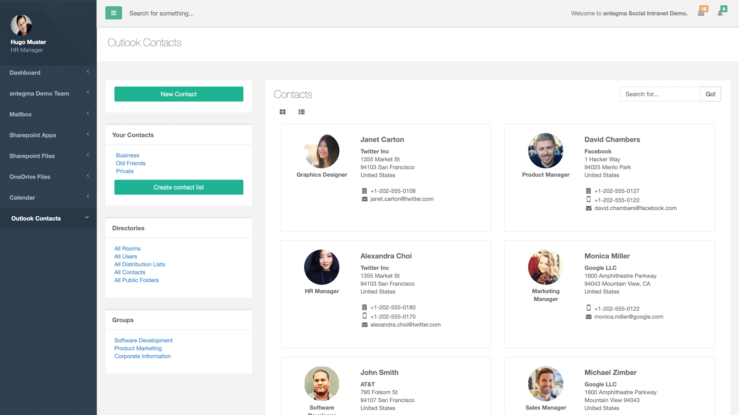
Task: Click the New Contact button
Action: [179, 94]
